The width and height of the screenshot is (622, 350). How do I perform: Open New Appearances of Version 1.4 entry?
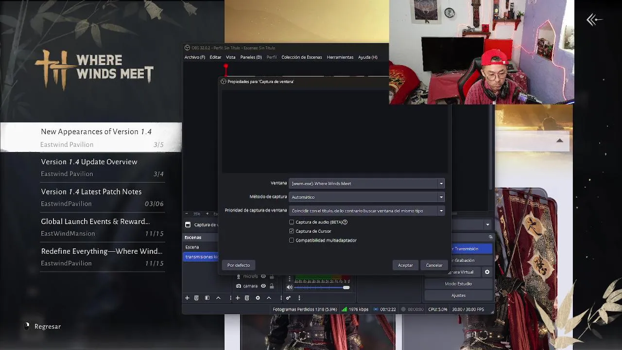[91, 138]
